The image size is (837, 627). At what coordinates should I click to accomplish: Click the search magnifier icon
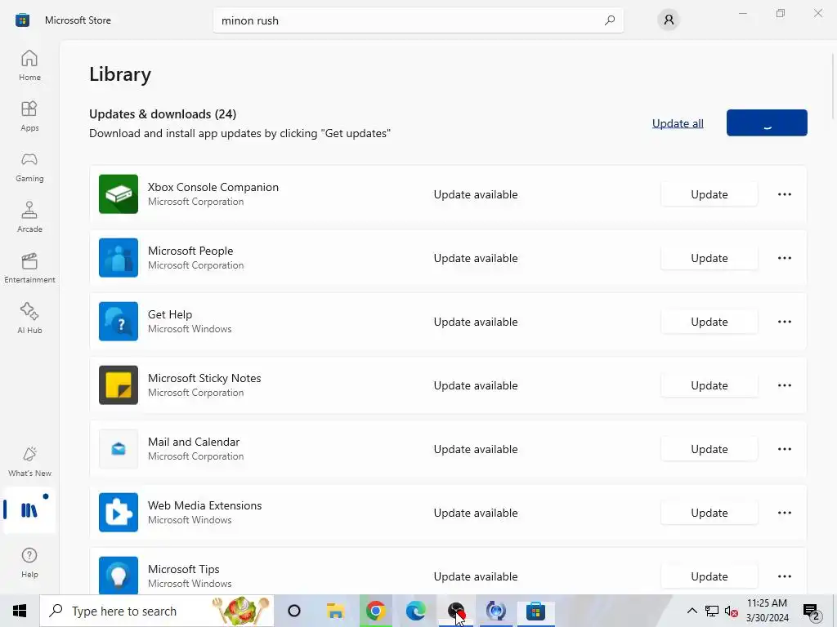tap(610, 20)
